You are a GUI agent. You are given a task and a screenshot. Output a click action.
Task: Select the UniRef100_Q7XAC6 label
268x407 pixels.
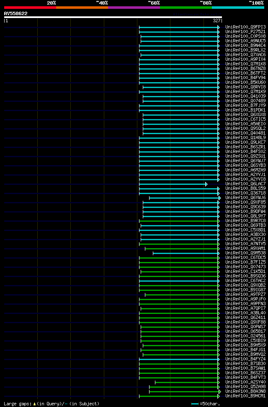click(x=245, y=55)
